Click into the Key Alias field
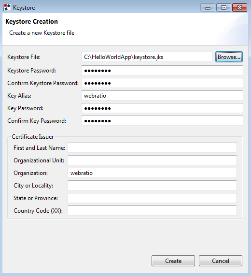Viewport: 251px width, 276px height. click(162, 96)
